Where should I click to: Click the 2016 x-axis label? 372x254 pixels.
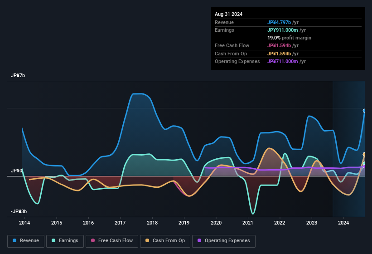point(88,223)
